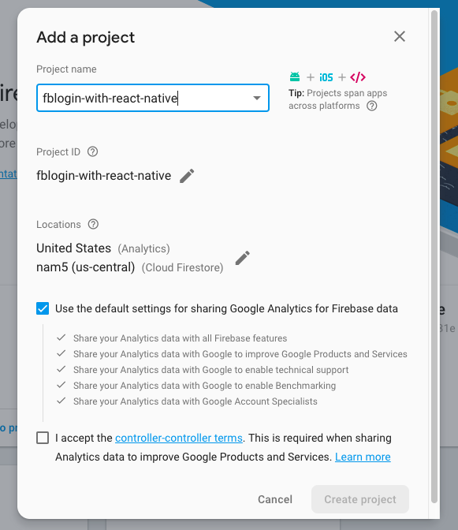Screen dimensions: 458x530
Task: Click 'Google Account Specialists' sharing line
Action: tap(195, 401)
